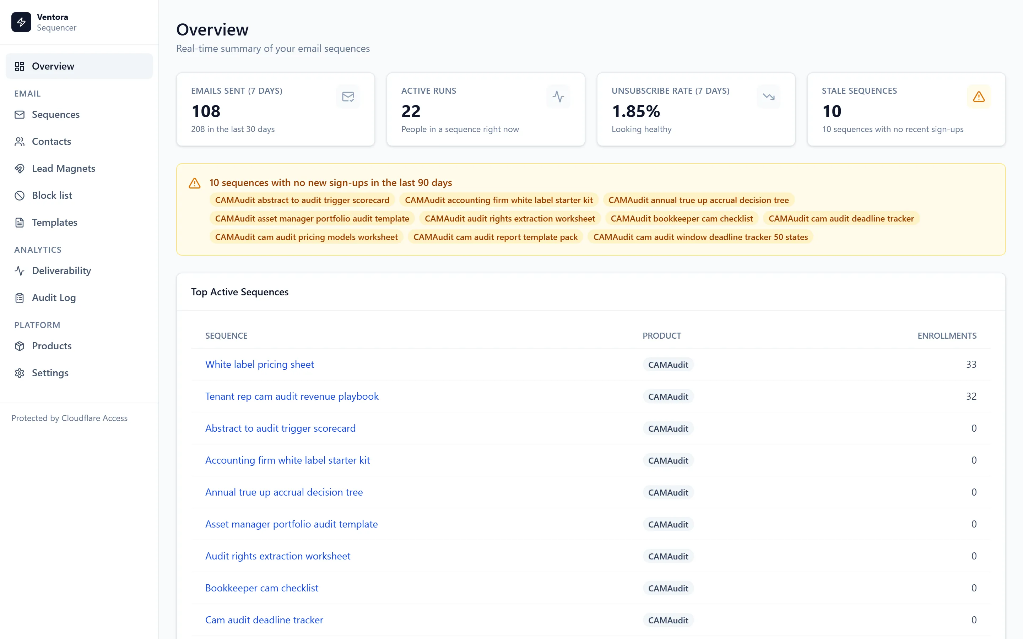
Task: Click the enrollment count 33
Action: point(971,364)
